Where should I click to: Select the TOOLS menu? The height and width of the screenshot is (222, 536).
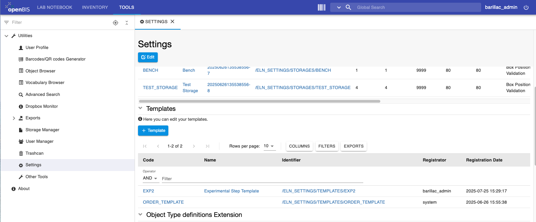126,7
